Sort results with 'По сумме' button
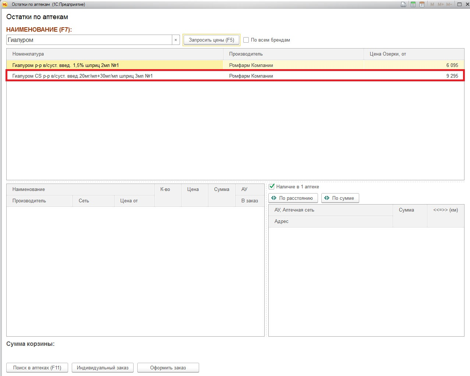 [340, 198]
